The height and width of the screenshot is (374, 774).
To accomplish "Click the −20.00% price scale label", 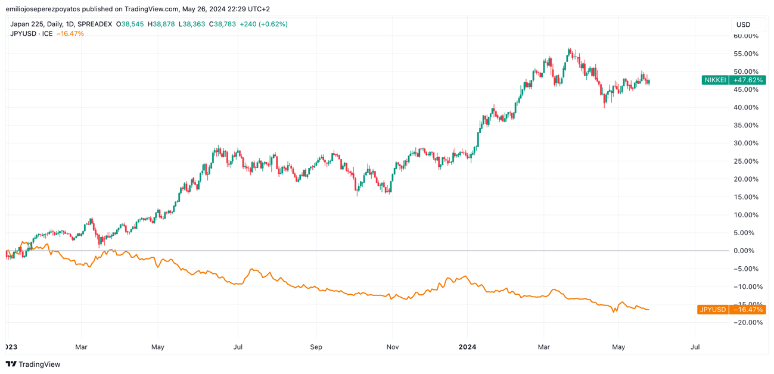I will 746,322.
